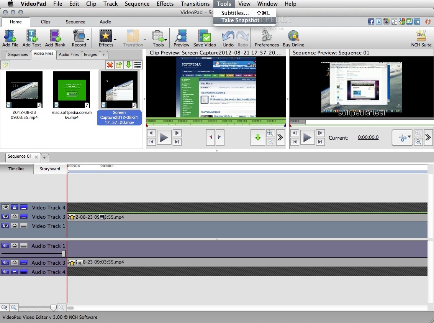Screen dimensions: 434x323
Task: Switch media bin to list view icon
Action: tap(138, 65)
